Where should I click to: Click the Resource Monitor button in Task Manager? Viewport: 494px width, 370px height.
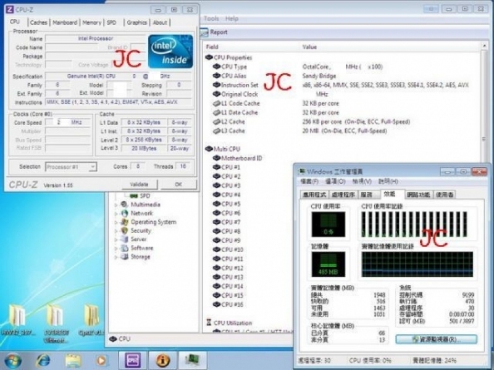click(x=436, y=340)
